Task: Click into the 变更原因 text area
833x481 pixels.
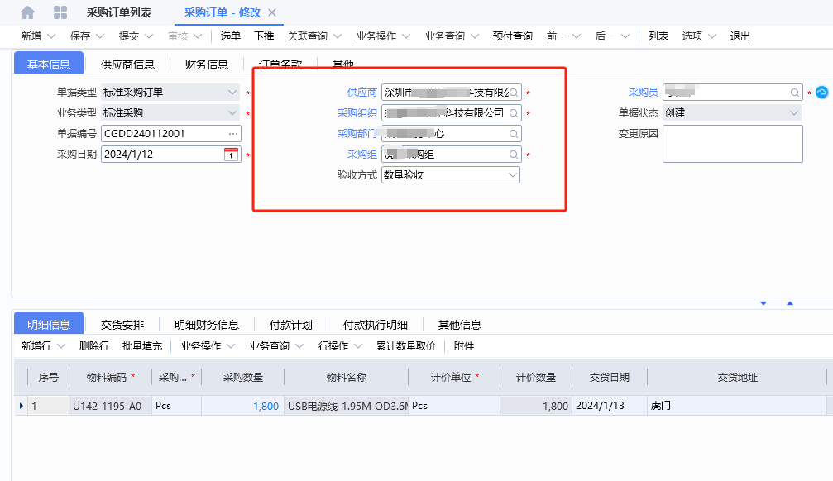Action: [x=733, y=143]
